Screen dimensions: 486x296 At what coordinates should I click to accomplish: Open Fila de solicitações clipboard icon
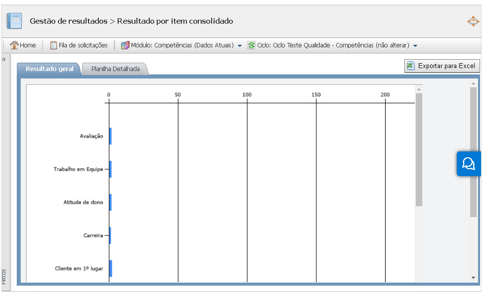point(53,45)
